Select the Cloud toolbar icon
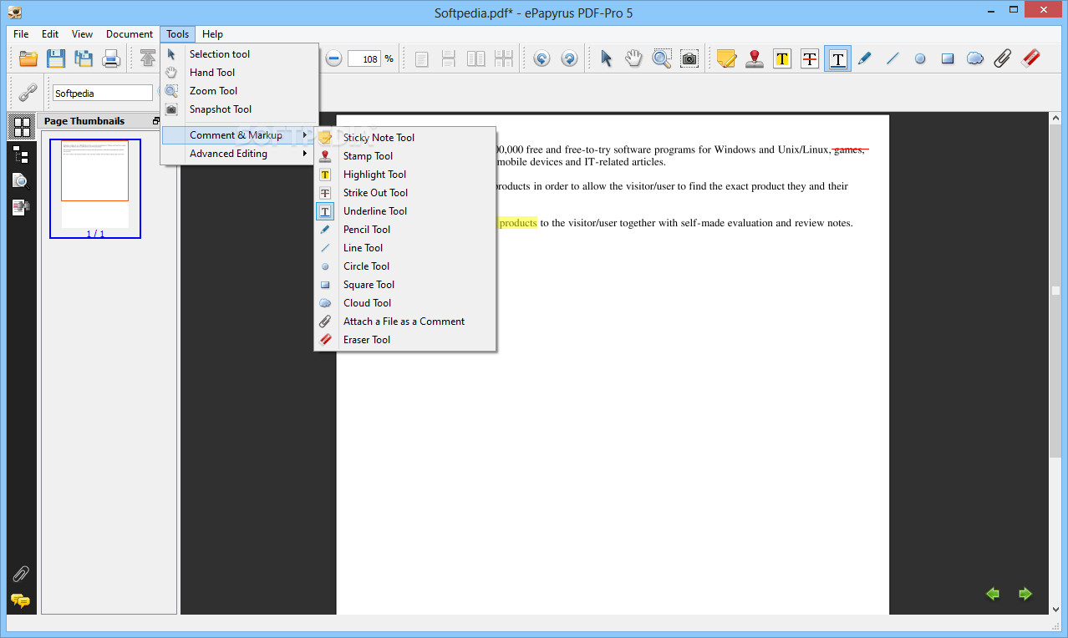The image size is (1068, 638). click(x=975, y=58)
